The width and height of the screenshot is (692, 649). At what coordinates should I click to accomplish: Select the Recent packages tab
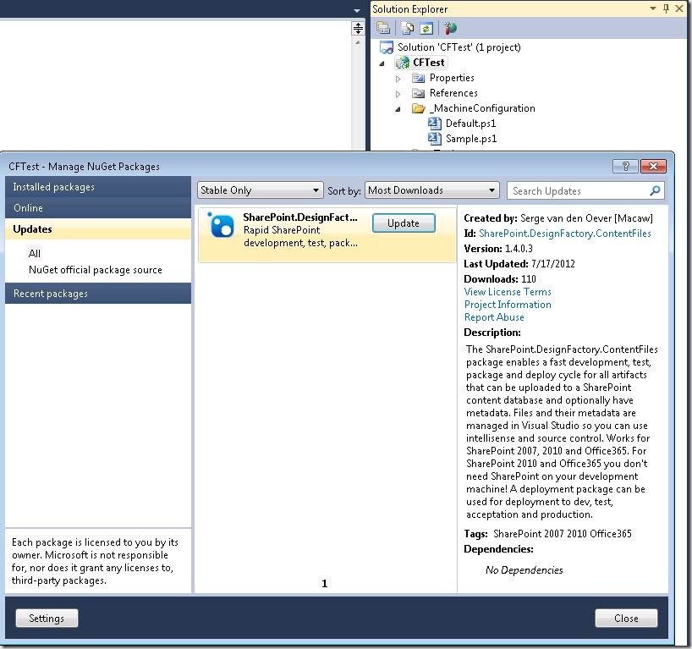click(98, 293)
